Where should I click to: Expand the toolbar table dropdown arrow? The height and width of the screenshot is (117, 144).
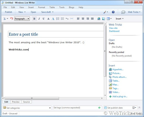[x=111, y=19]
